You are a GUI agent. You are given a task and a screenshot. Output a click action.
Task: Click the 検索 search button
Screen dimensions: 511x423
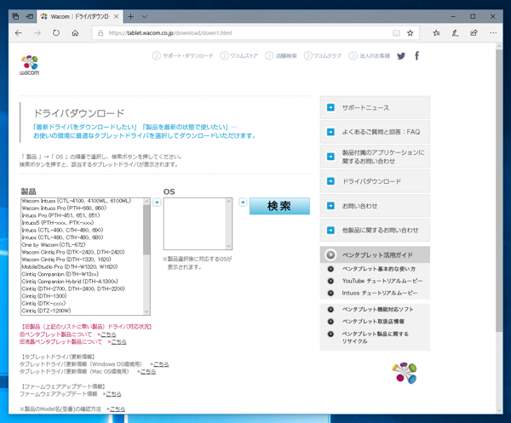click(x=279, y=206)
